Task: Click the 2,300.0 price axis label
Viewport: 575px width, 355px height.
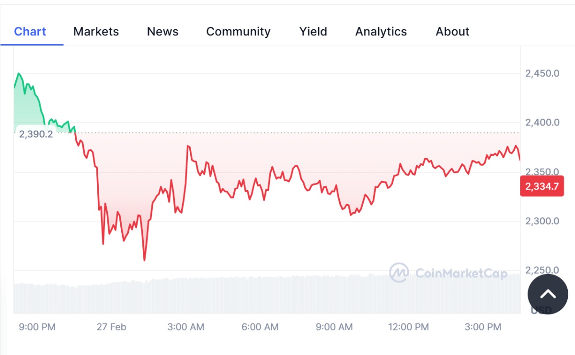Action: tap(542, 221)
